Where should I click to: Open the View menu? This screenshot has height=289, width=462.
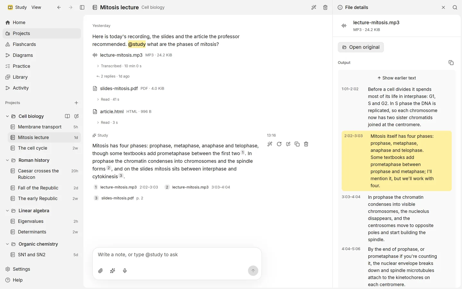click(x=36, y=7)
